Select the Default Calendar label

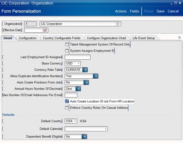(x=51, y=129)
